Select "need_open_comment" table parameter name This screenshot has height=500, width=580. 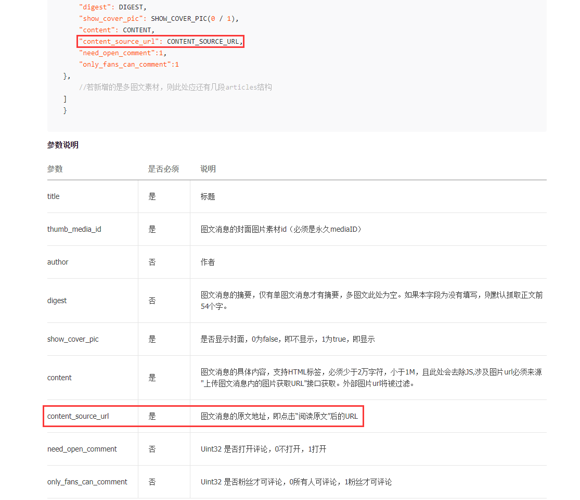point(82,449)
